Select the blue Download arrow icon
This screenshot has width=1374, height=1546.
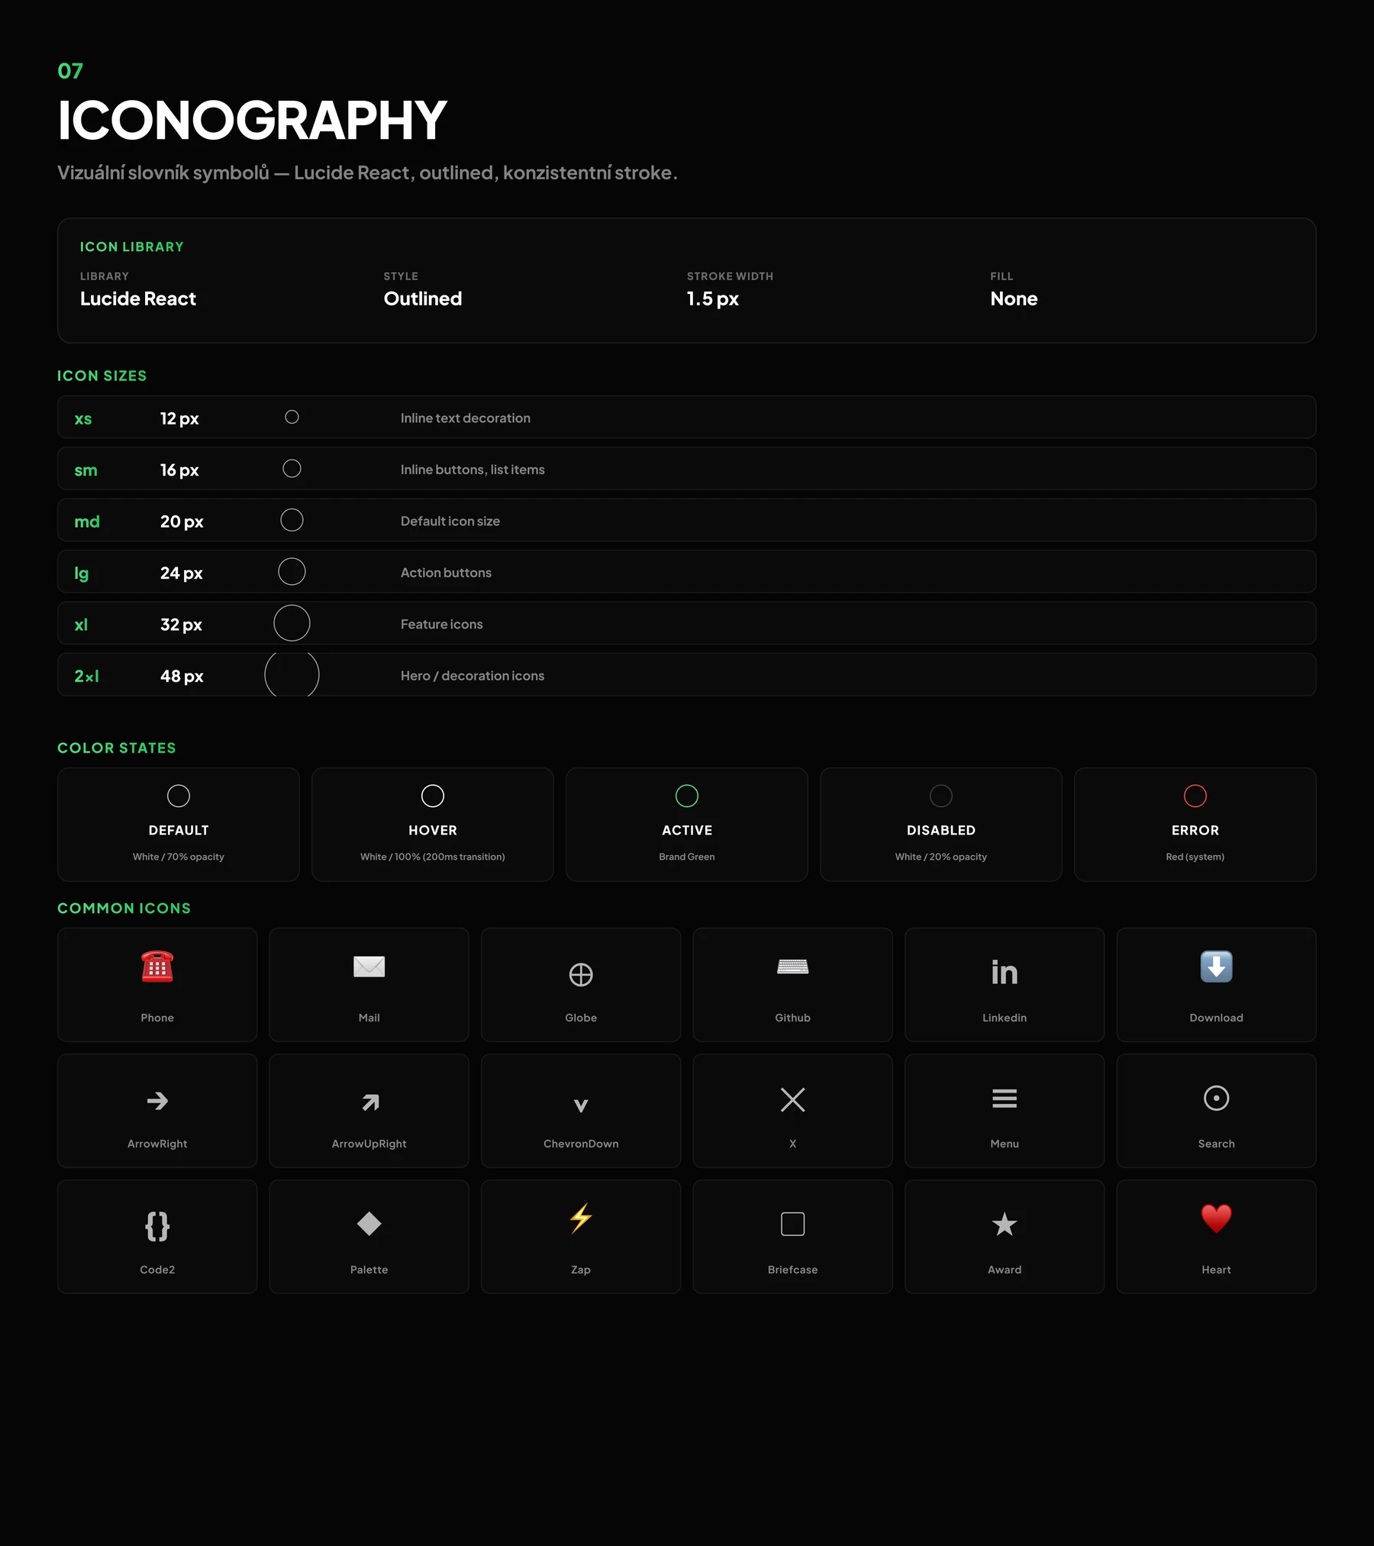[1217, 967]
